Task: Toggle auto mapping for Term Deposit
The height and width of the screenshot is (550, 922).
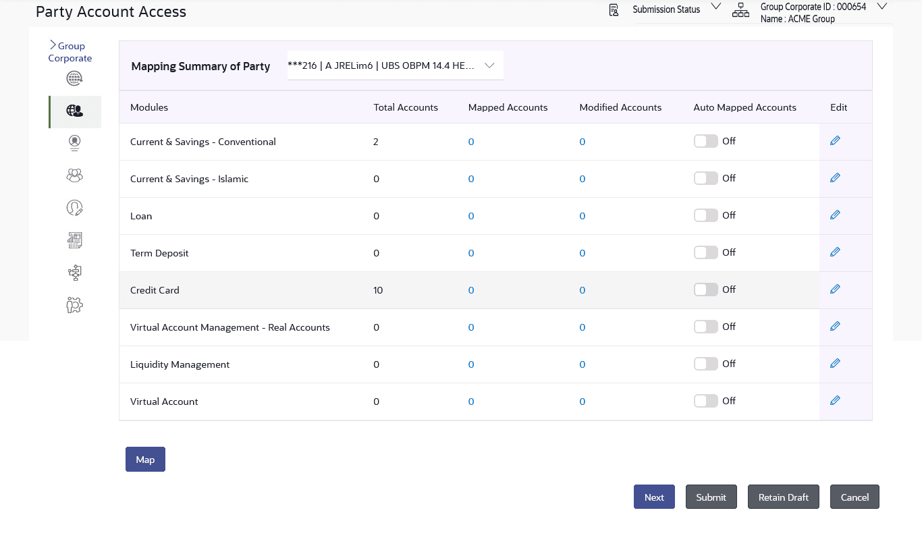Action: (705, 252)
